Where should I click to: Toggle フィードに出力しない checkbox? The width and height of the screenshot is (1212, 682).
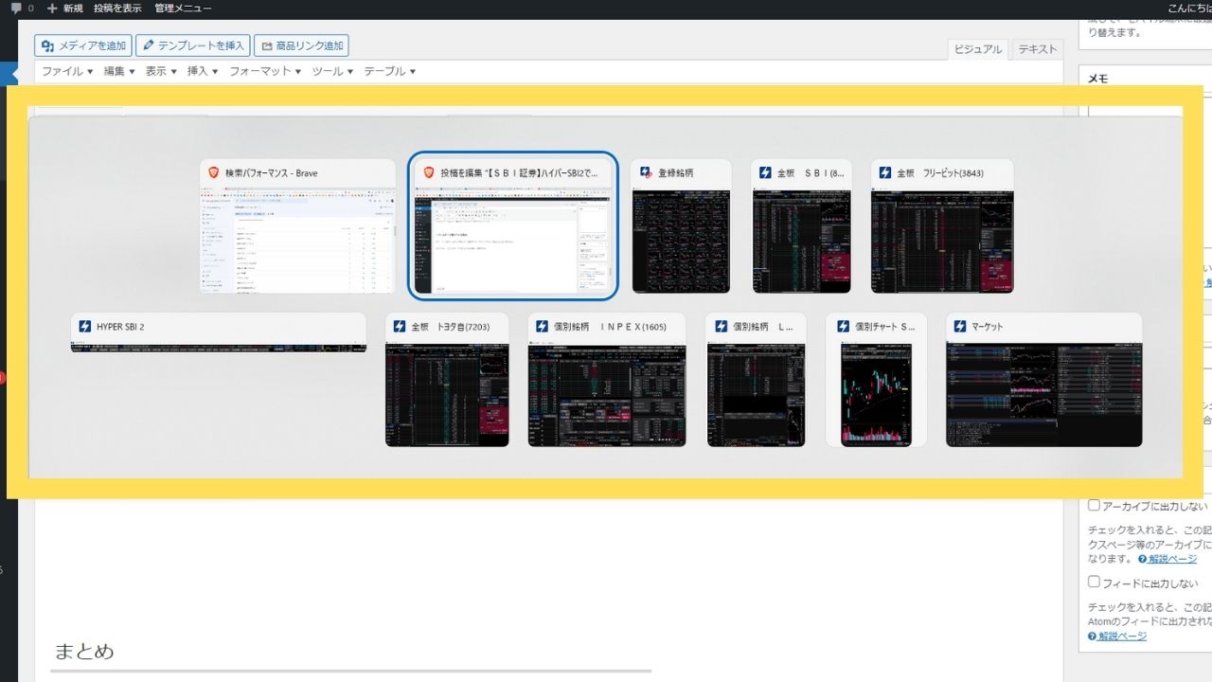(x=1094, y=583)
